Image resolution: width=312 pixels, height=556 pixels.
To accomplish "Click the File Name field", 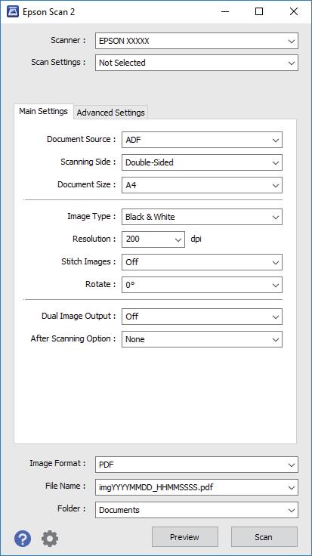I will [196, 487].
